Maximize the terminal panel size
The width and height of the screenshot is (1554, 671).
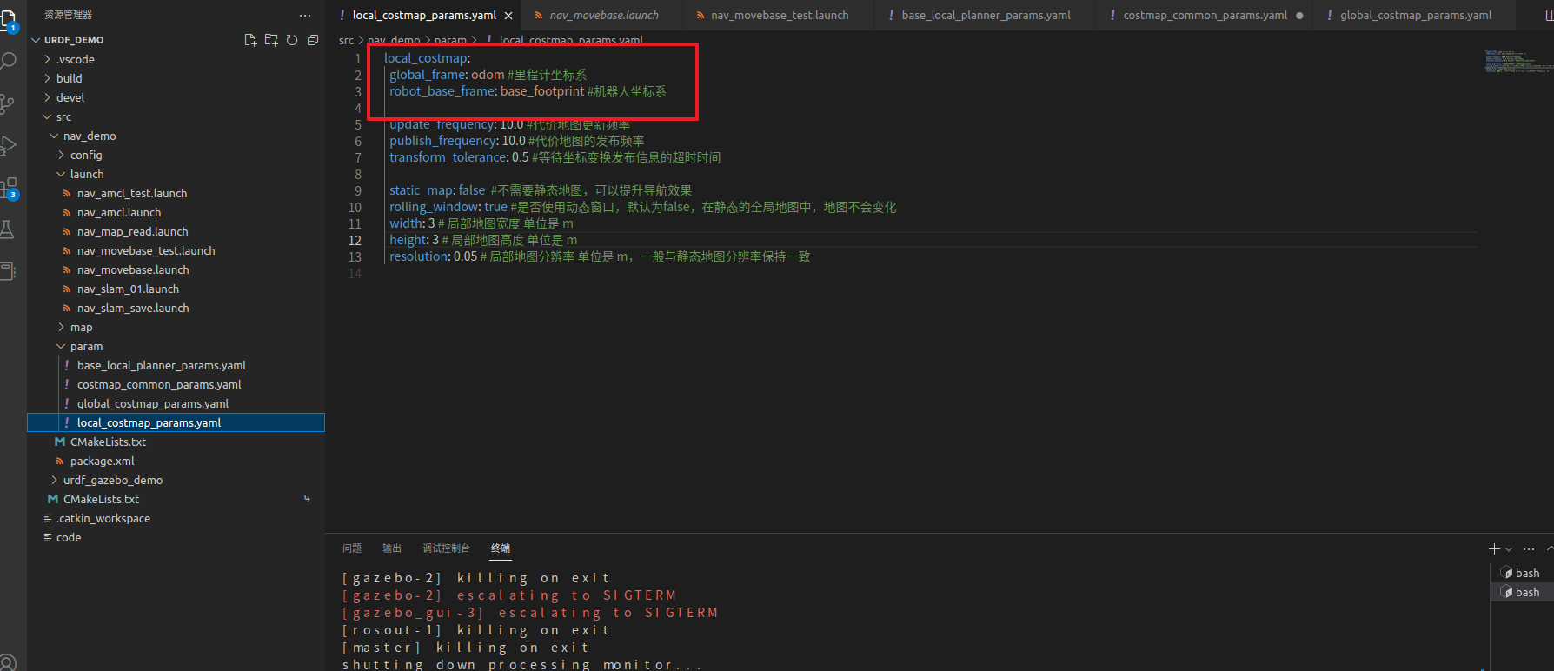pos(1550,548)
